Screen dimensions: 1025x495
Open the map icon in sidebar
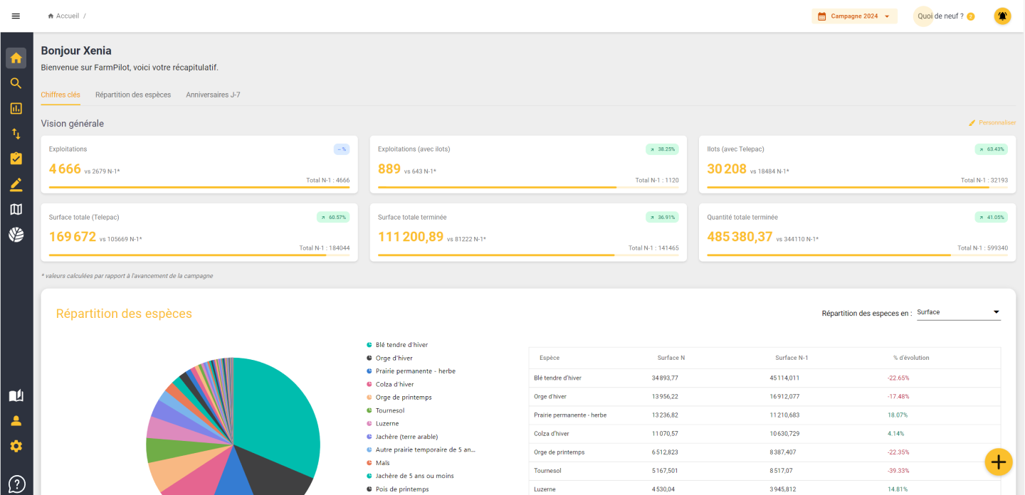click(x=16, y=209)
